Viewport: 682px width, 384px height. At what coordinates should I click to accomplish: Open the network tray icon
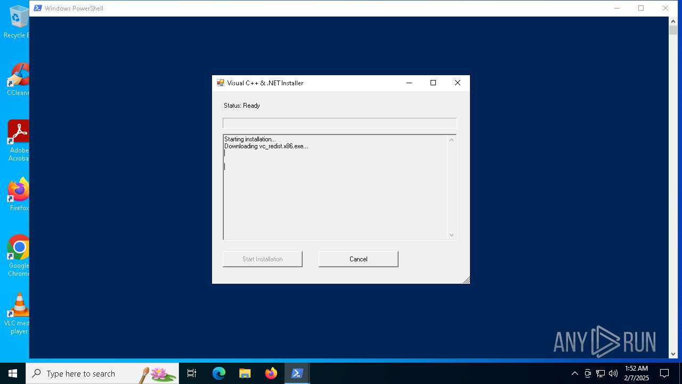600,373
